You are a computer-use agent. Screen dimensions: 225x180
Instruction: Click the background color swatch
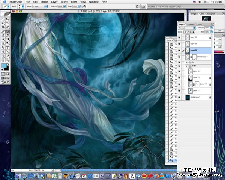point(7,69)
